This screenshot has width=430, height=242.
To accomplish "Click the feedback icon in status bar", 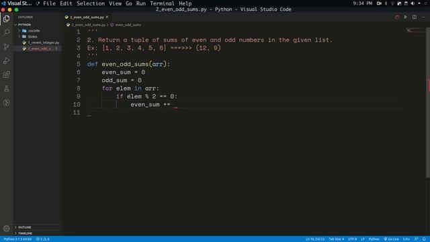I will point(417,239).
